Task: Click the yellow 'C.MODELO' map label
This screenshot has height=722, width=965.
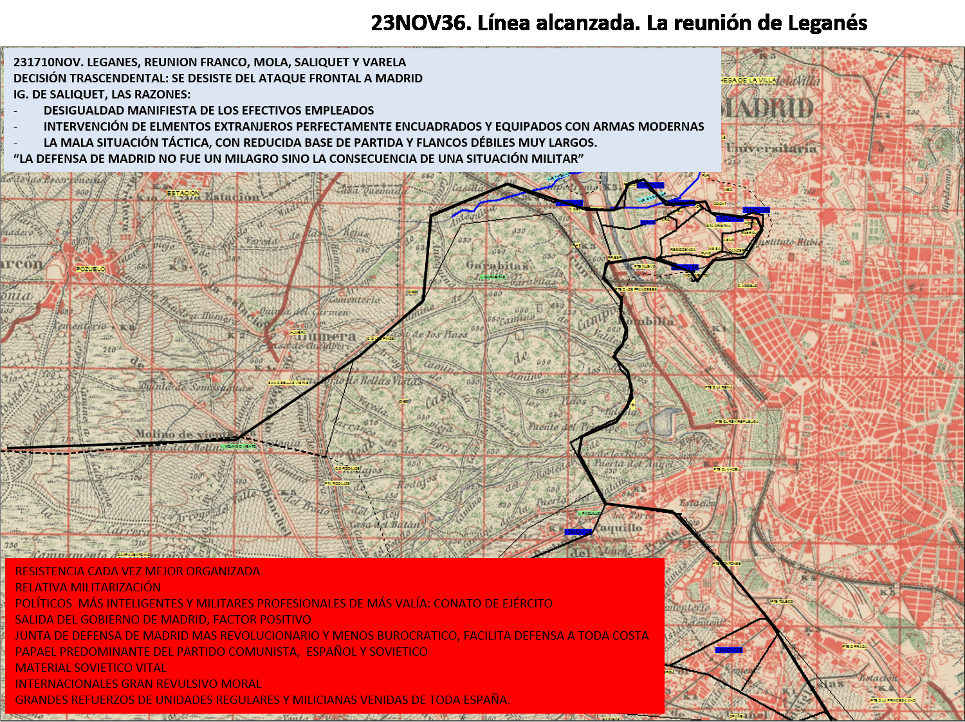Action: point(746,286)
